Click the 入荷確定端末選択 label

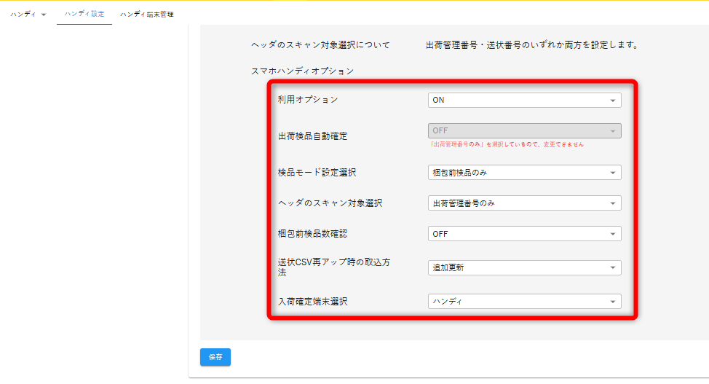tap(312, 302)
